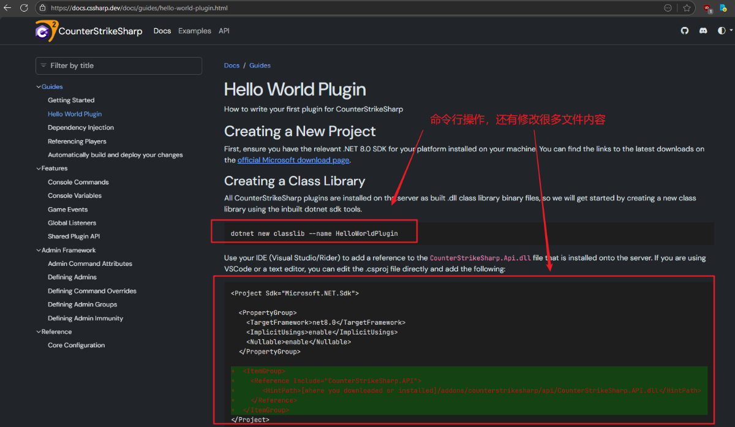The image size is (735, 427).
Task: Collapse the Guides section in sidebar
Action: coord(39,87)
